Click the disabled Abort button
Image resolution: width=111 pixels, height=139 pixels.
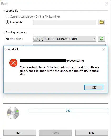[55, 133]
